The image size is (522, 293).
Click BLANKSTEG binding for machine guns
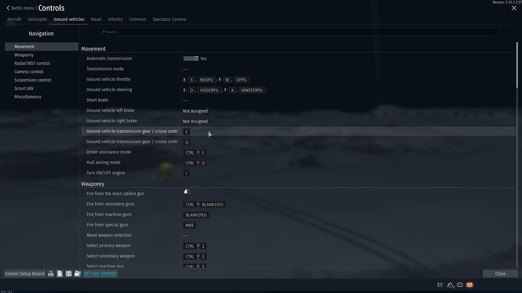coord(196,215)
